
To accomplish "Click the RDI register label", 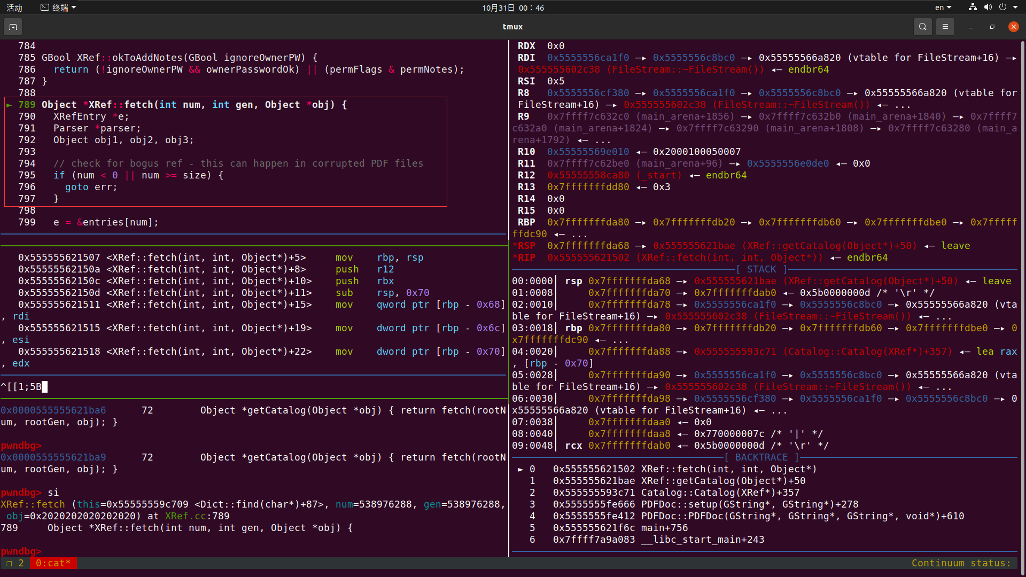I will point(526,58).
